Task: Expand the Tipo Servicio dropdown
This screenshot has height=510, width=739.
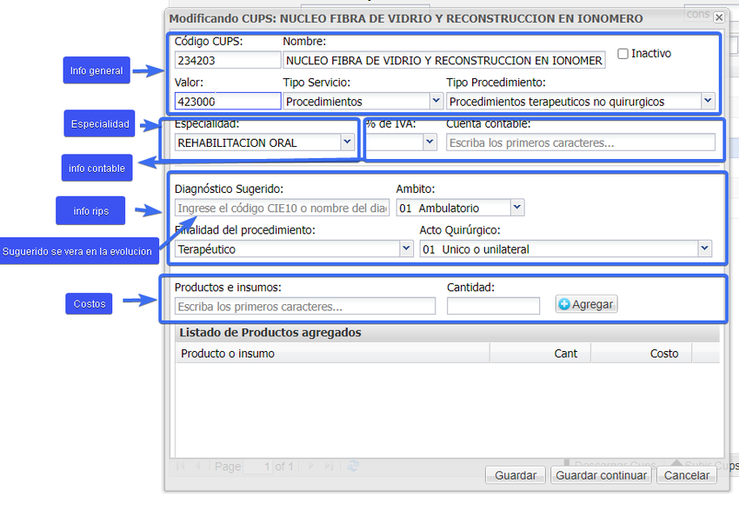Action: (436, 100)
